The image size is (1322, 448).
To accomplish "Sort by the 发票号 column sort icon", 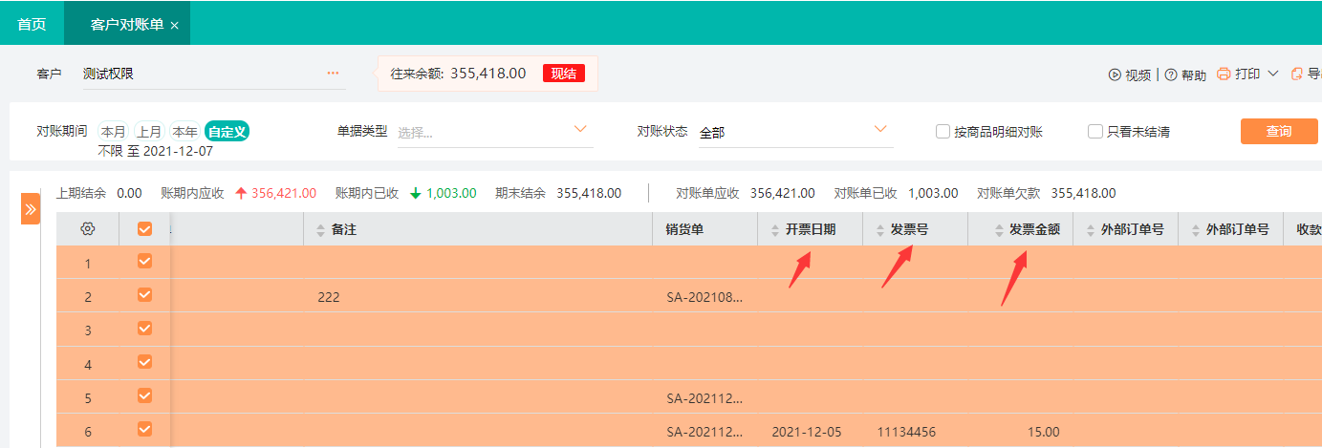I will coord(880,230).
